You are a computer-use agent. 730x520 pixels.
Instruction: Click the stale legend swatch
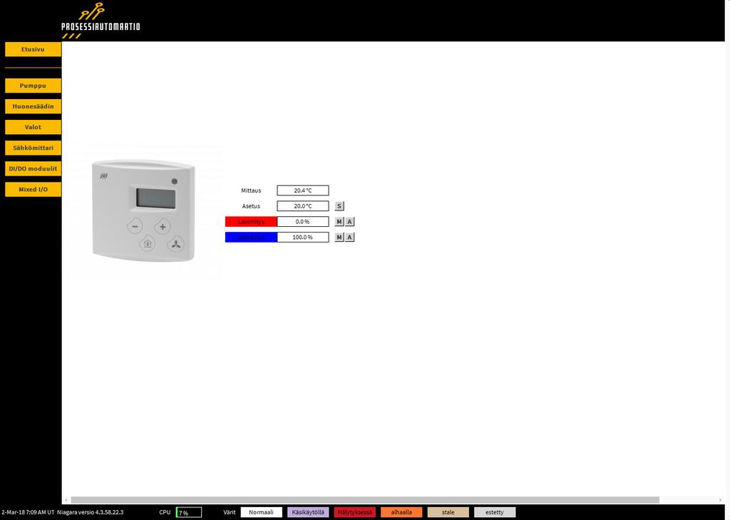point(448,512)
